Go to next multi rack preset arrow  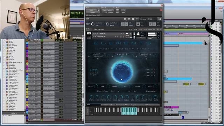(132, 29)
